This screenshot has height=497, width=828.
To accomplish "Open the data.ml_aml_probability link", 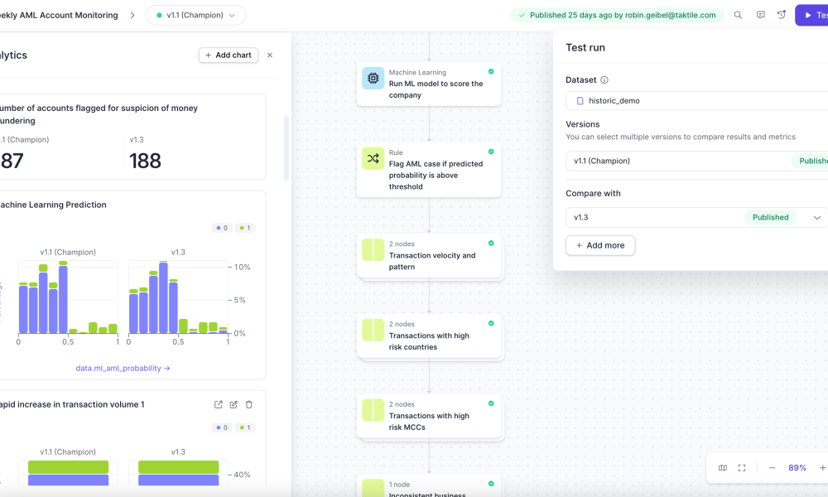I will click(123, 368).
